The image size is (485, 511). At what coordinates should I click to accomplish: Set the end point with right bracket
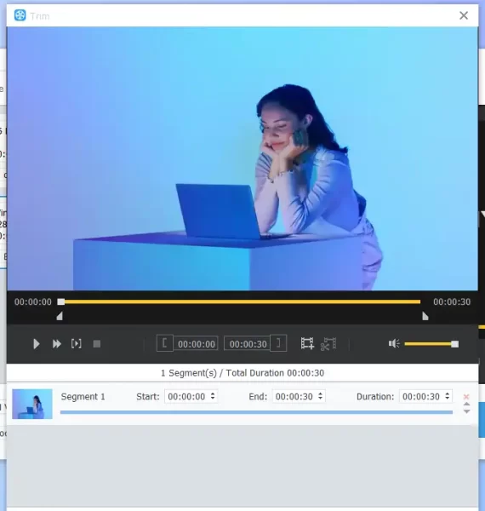coord(278,343)
